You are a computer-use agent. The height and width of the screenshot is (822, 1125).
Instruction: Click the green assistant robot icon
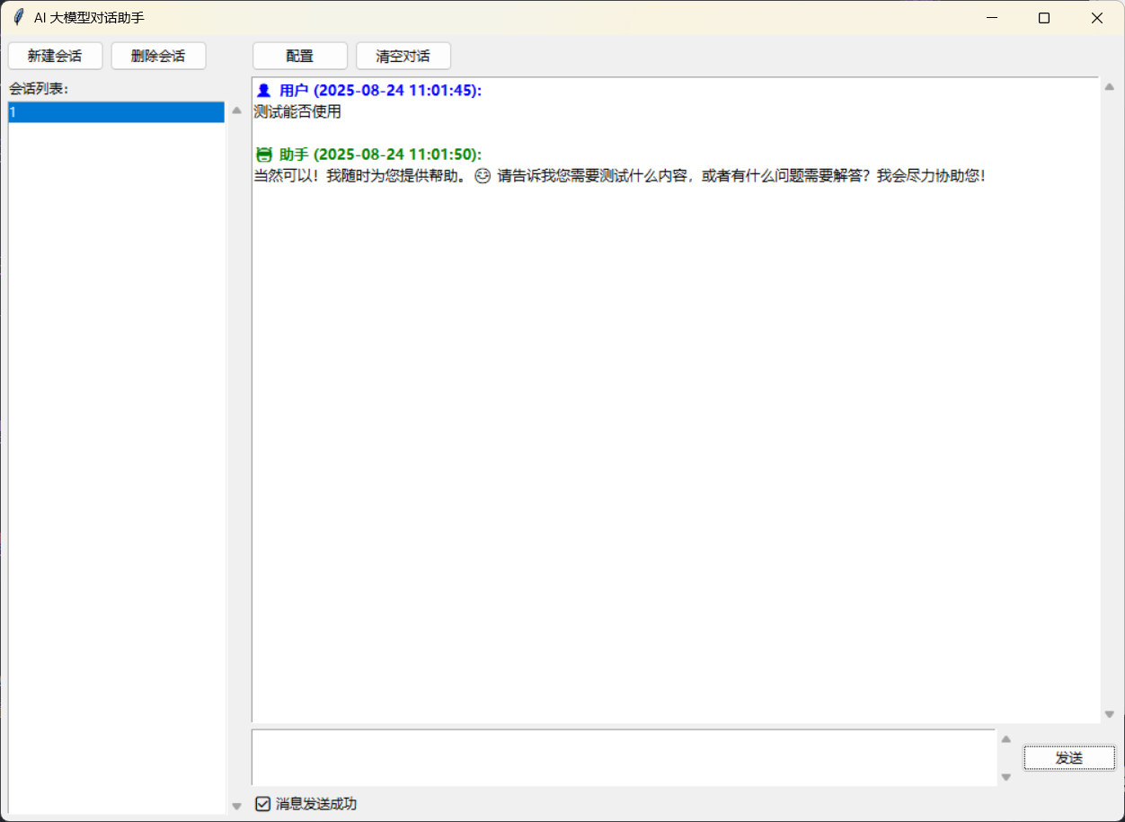[263, 155]
